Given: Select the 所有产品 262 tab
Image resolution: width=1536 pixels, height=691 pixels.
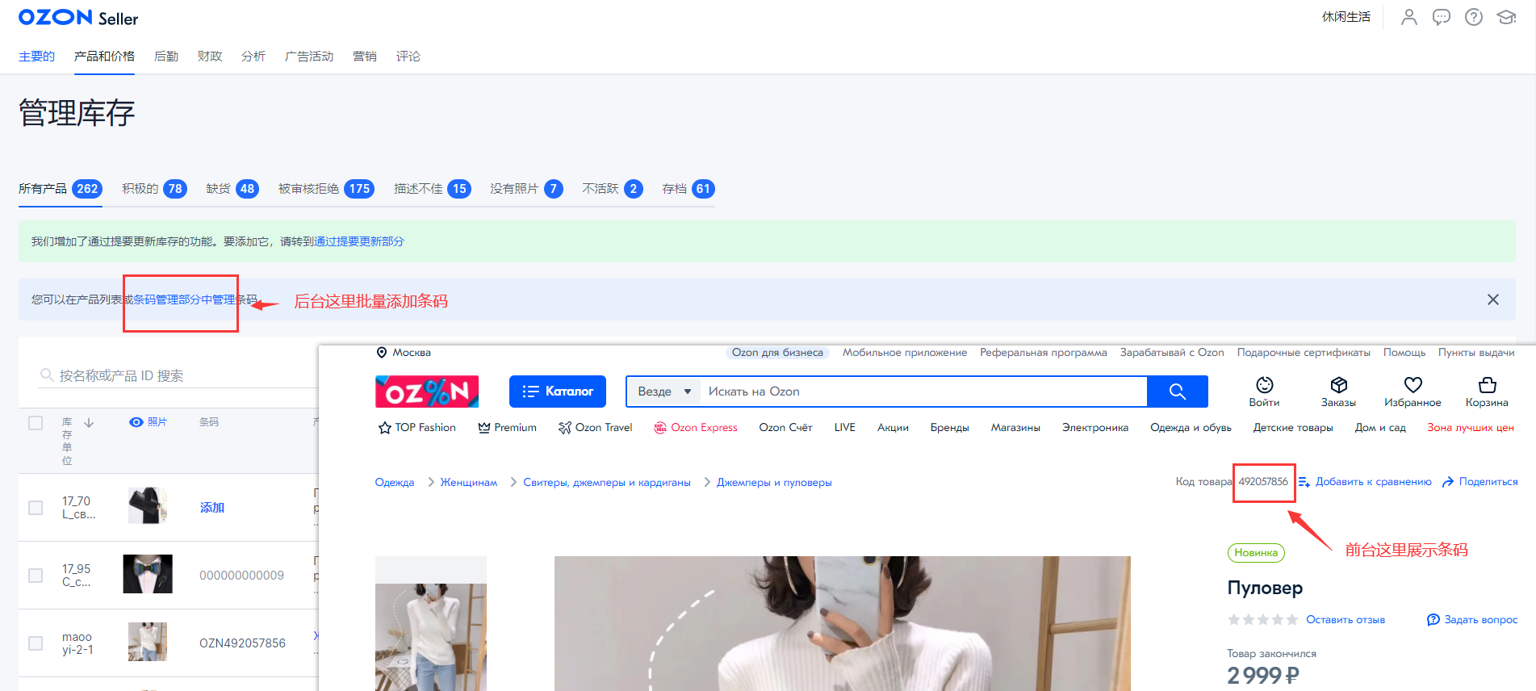Looking at the screenshot, I should click(60, 189).
